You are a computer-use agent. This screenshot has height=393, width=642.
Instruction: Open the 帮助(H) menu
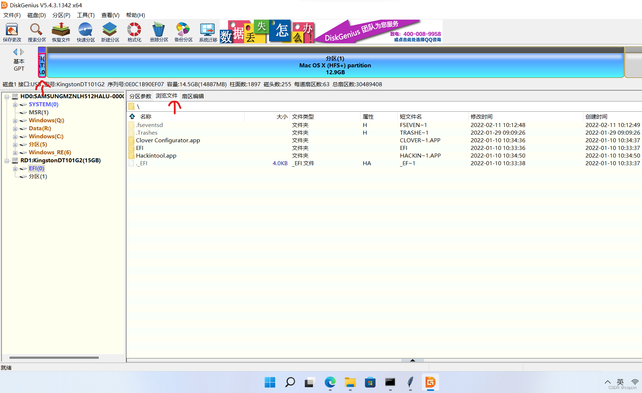coord(135,15)
